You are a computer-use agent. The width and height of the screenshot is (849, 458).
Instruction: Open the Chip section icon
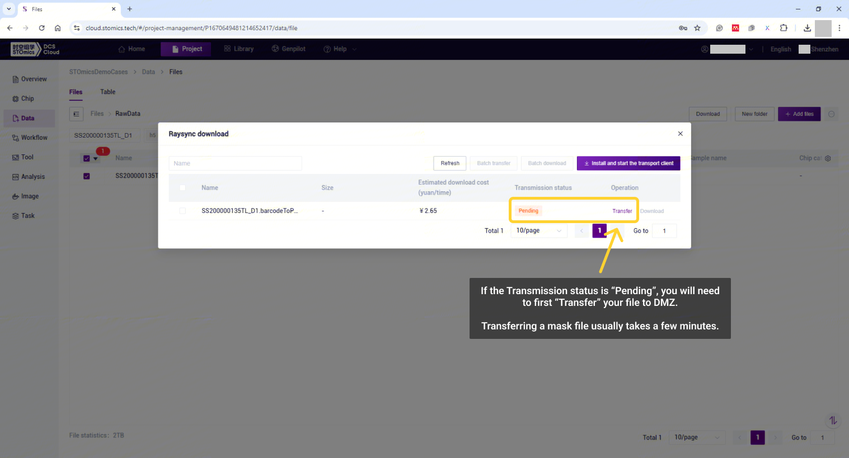(16, 99)
